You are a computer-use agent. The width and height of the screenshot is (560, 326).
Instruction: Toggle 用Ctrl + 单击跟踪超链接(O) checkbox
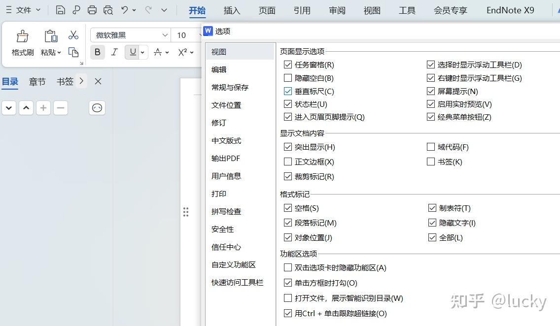click(288, 313)
